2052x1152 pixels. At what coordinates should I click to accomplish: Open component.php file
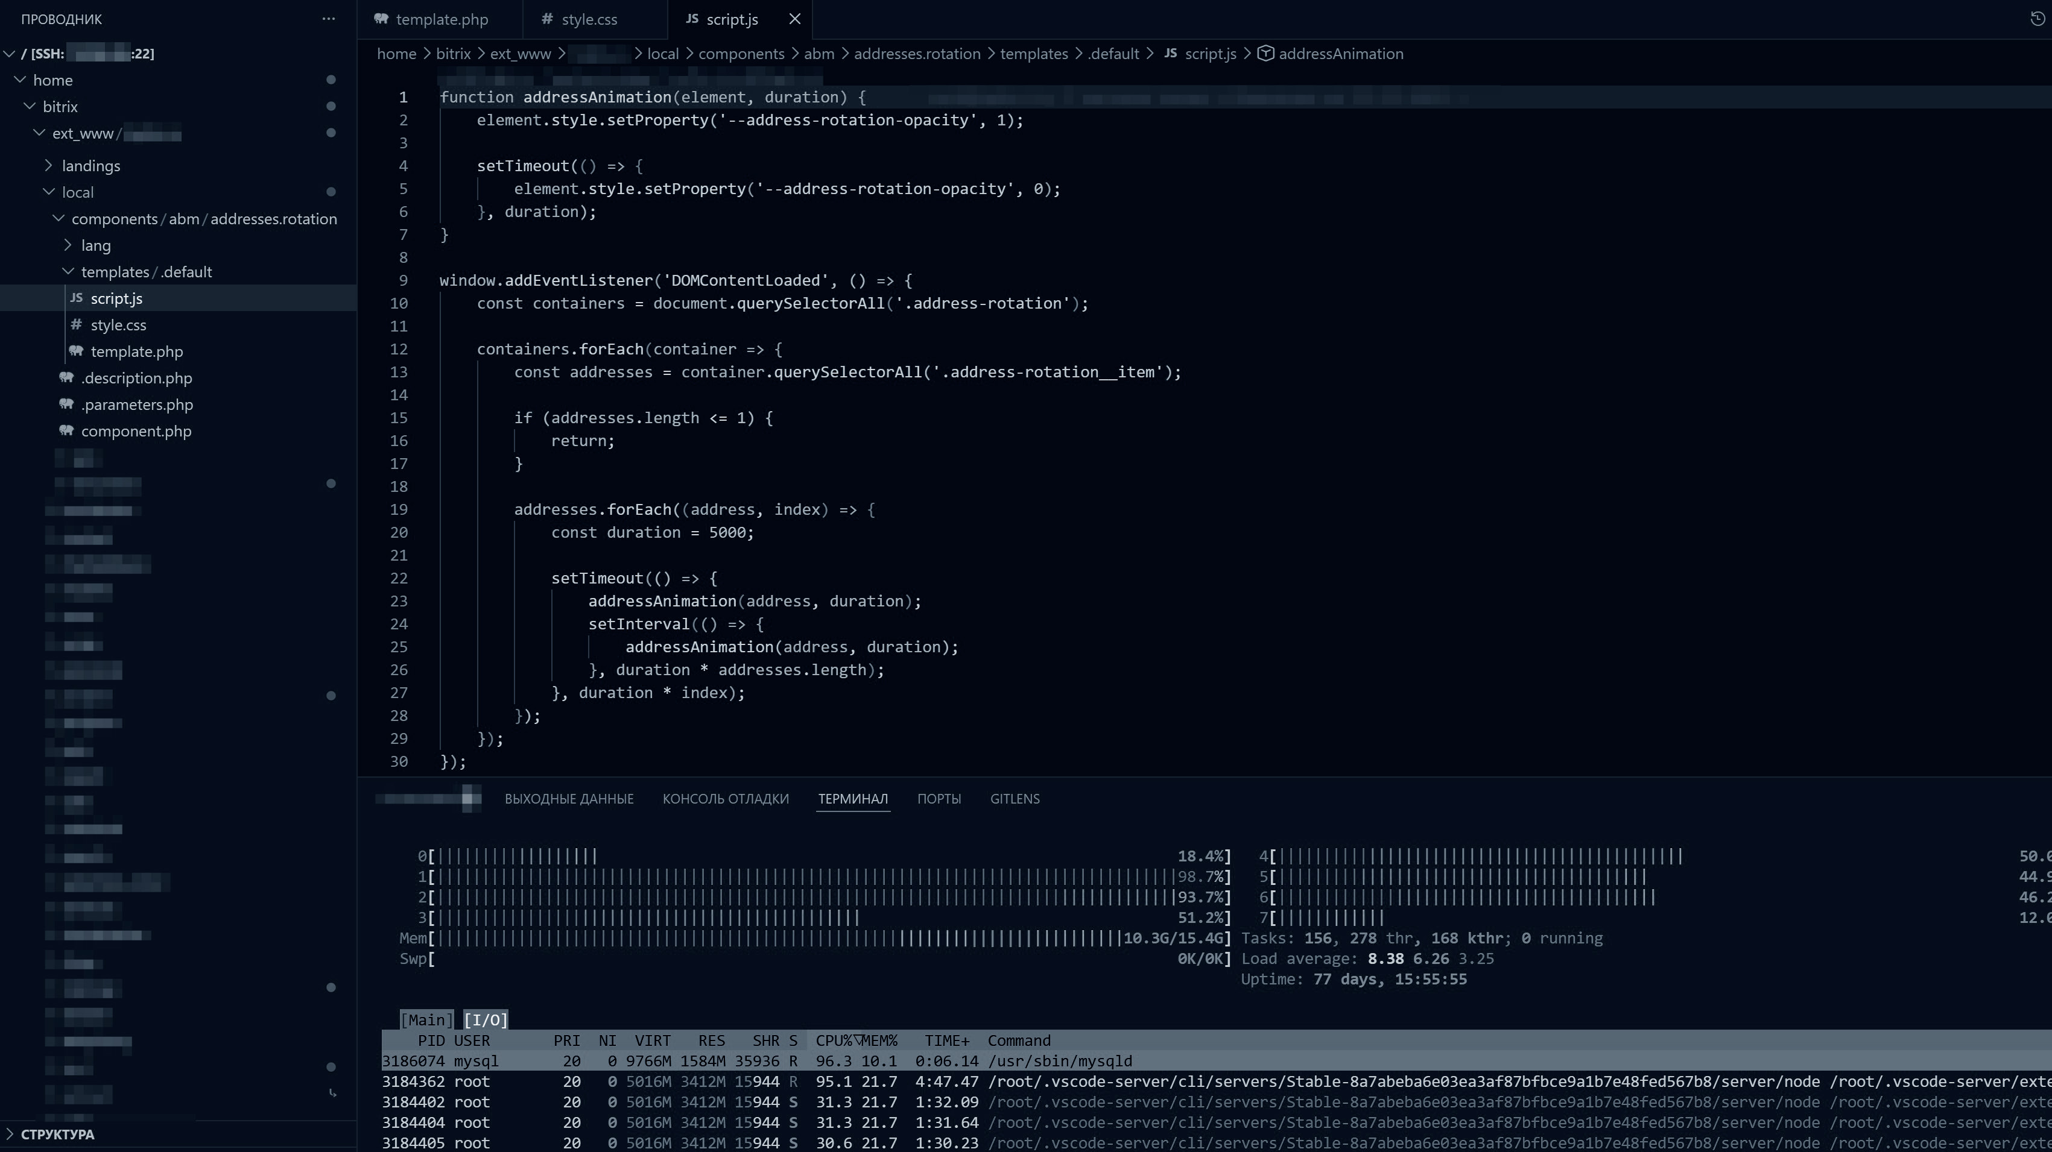pyautogui.click(x=136, y=430)
